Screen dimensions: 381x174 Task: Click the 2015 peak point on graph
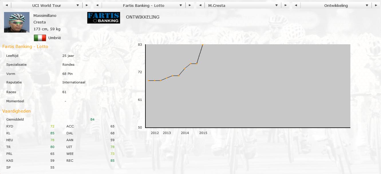coord(203,45)
